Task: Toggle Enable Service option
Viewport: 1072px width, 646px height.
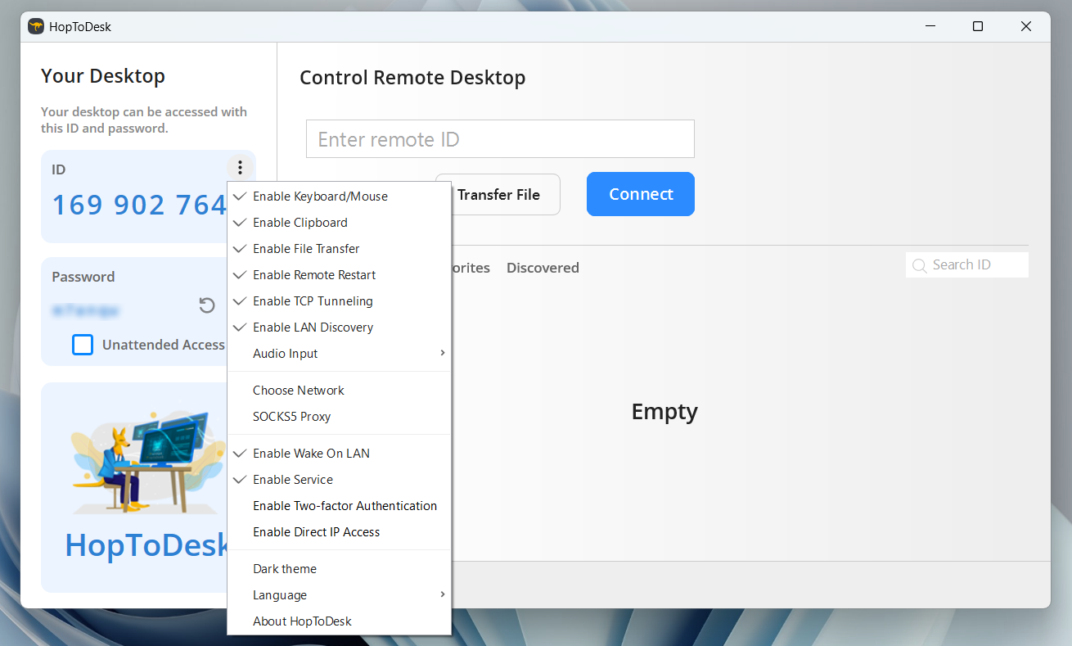Action: pyautogui.click(x=339, y=480)
